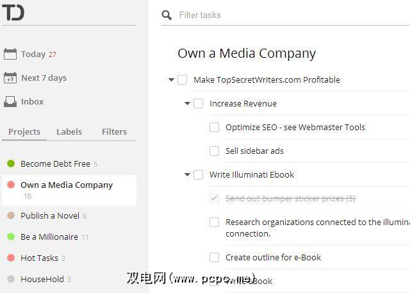Image resolution: width=410 pixels, height=293 pixels.
Task: Uncheck the completed bumper sticker prizes task
Action: coord(215,198)
